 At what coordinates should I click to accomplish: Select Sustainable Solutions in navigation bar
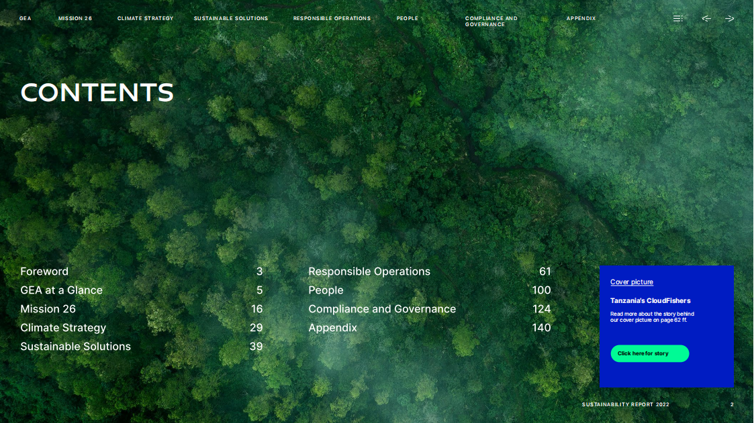point(231,19)
